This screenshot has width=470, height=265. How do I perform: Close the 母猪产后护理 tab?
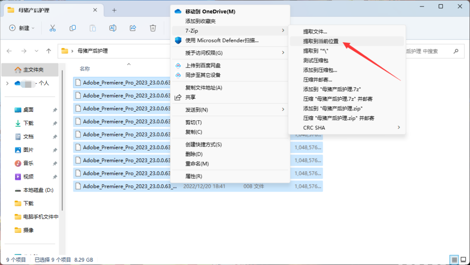(95, 10)
